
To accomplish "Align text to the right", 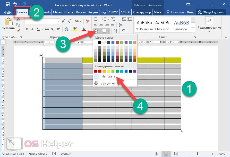I will [107, 25].
